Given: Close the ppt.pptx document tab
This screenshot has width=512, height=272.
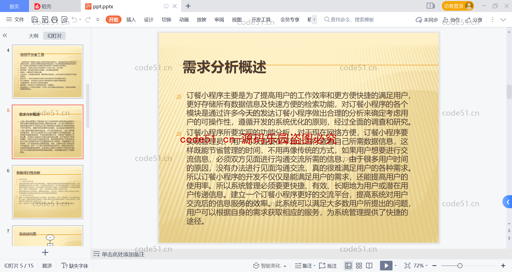Looking at the screenshot, I should pos(175,6).
